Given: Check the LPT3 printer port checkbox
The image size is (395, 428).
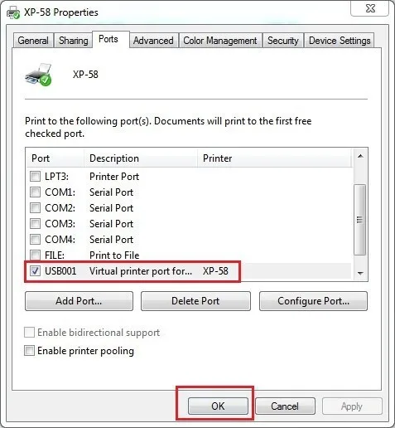Looking at the screenshot, I should pos(35,176).
